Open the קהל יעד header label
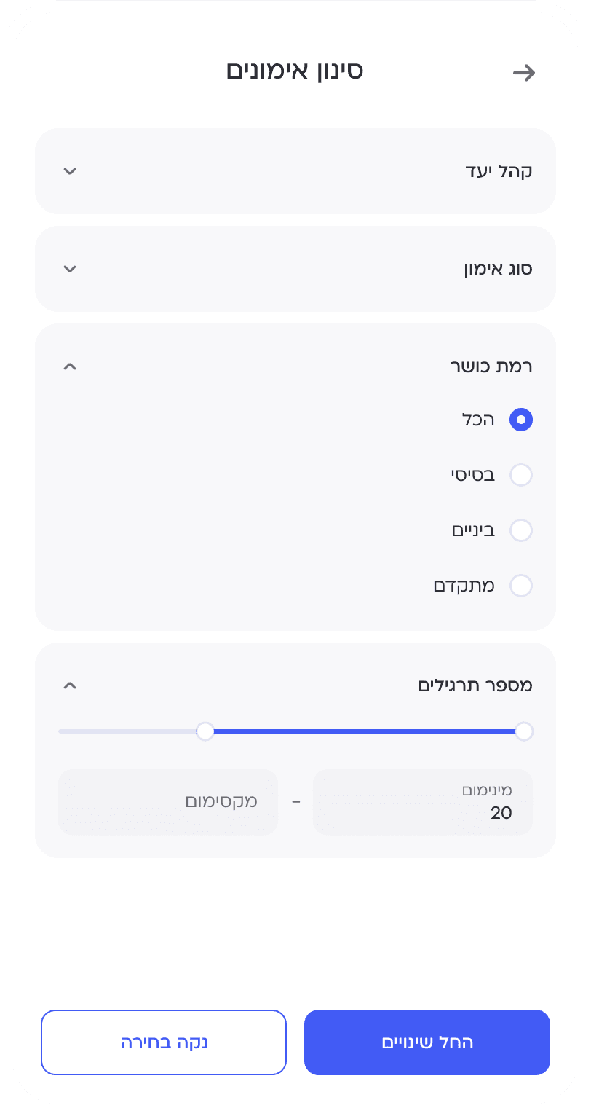This screenshot has width=591, height=1116. (499, 171)
